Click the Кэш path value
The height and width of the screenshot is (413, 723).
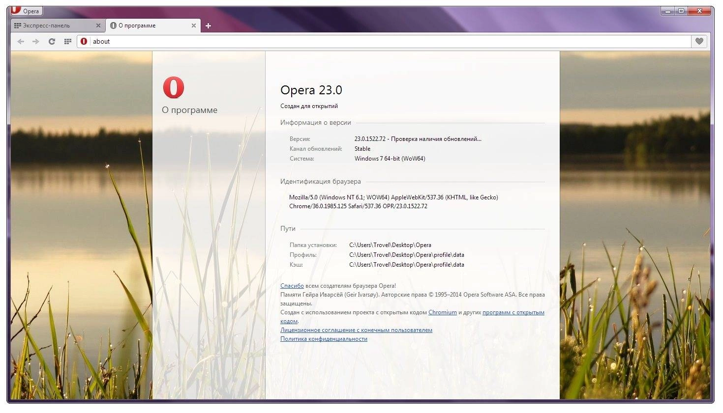[x=407, y=264]
